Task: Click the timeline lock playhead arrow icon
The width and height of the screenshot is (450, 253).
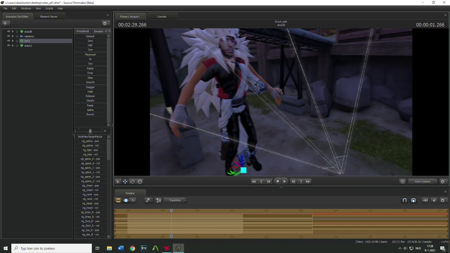Action: pos(425,200)
